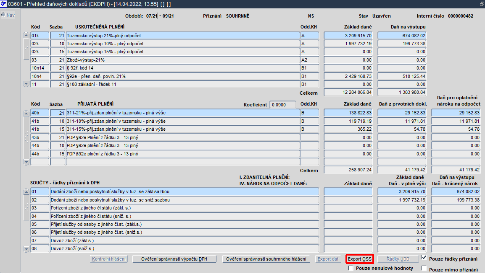This screenshot has width=485, height=274.
Task: Check Pouze mimo přiznání checkbox
Action: pyautogui.click(x=424, y=268)
